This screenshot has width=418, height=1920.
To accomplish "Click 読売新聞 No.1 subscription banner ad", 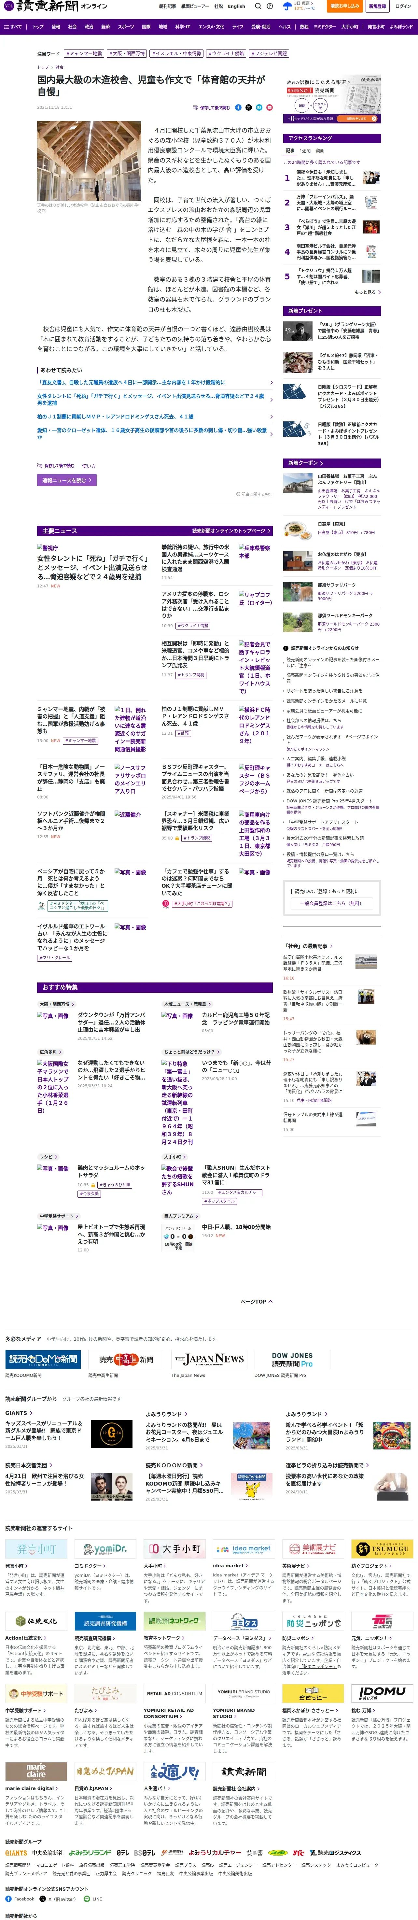I will [x=332, y=99].
